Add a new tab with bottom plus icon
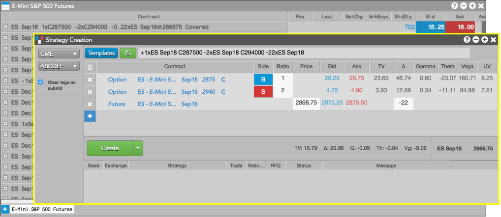The height and width of the screenshot is (217, 501). [x=5, y=209]
